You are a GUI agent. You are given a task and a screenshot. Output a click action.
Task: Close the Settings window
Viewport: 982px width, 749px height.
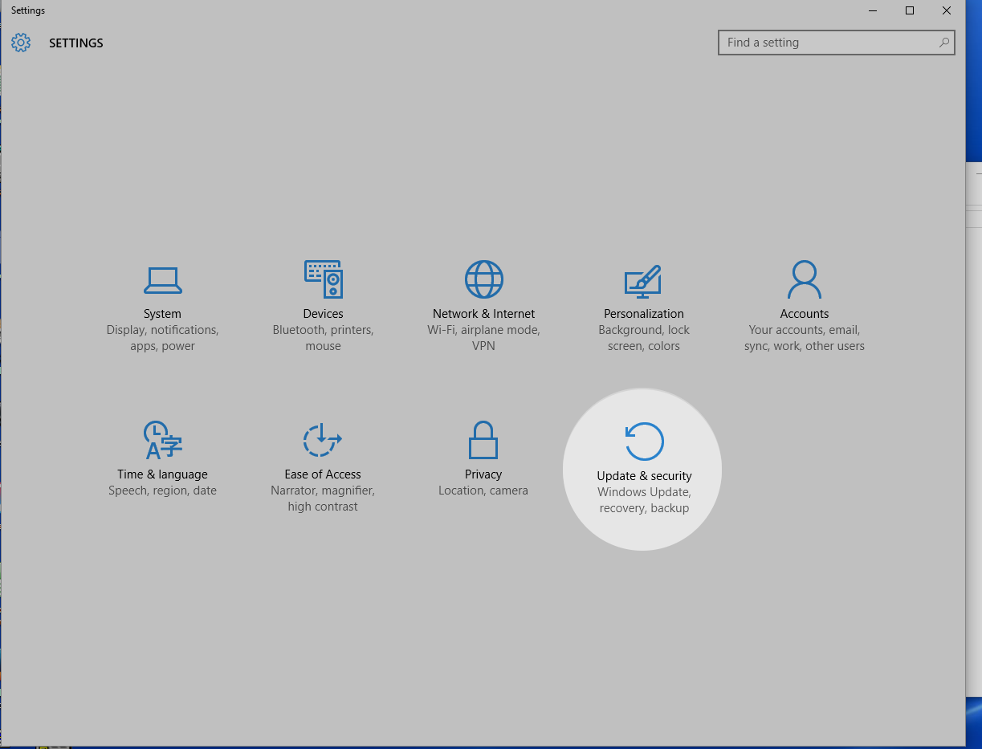click(x=947, y=10)
